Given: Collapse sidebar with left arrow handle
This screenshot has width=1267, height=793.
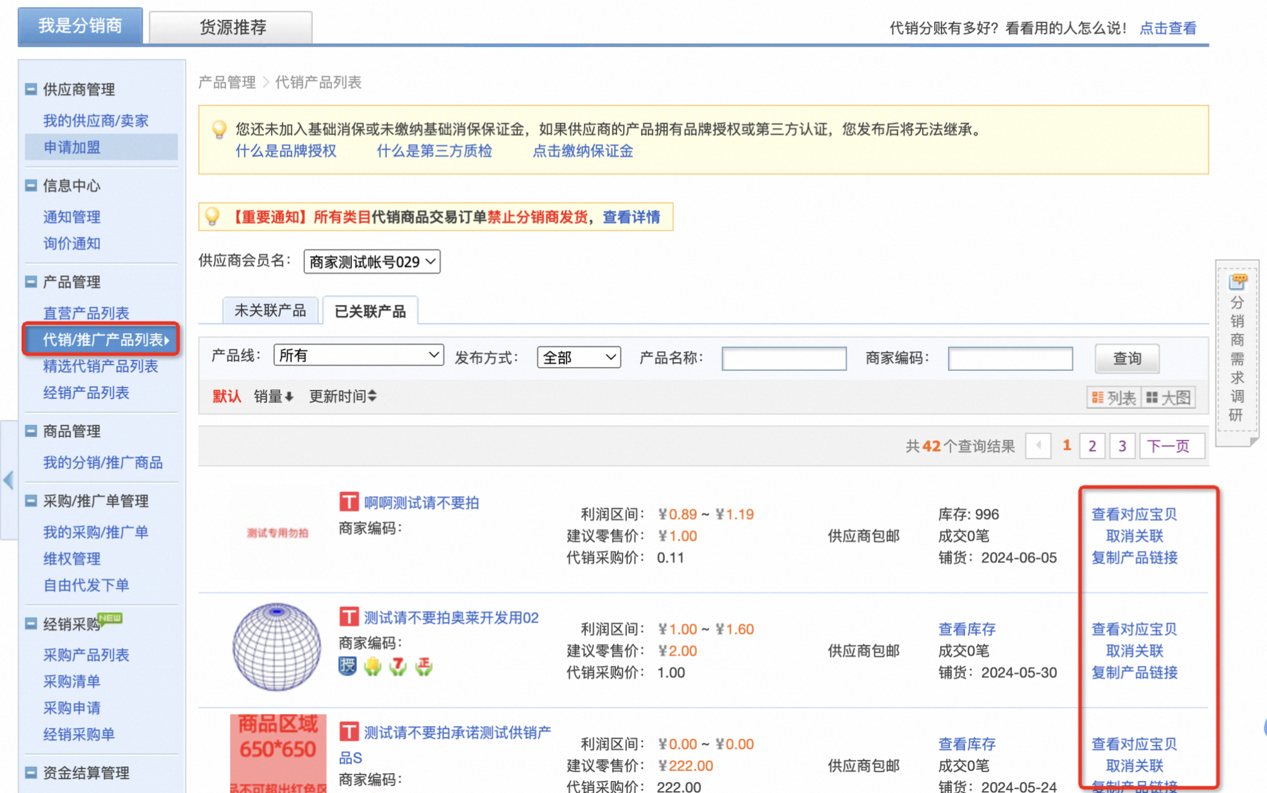Looking at the screenshot, I should 8,480.
